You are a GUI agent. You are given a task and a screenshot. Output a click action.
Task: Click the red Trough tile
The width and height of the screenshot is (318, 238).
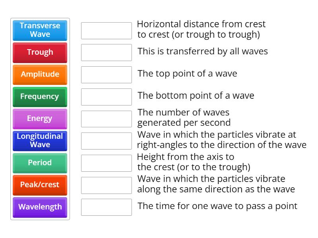coord(40,52)
